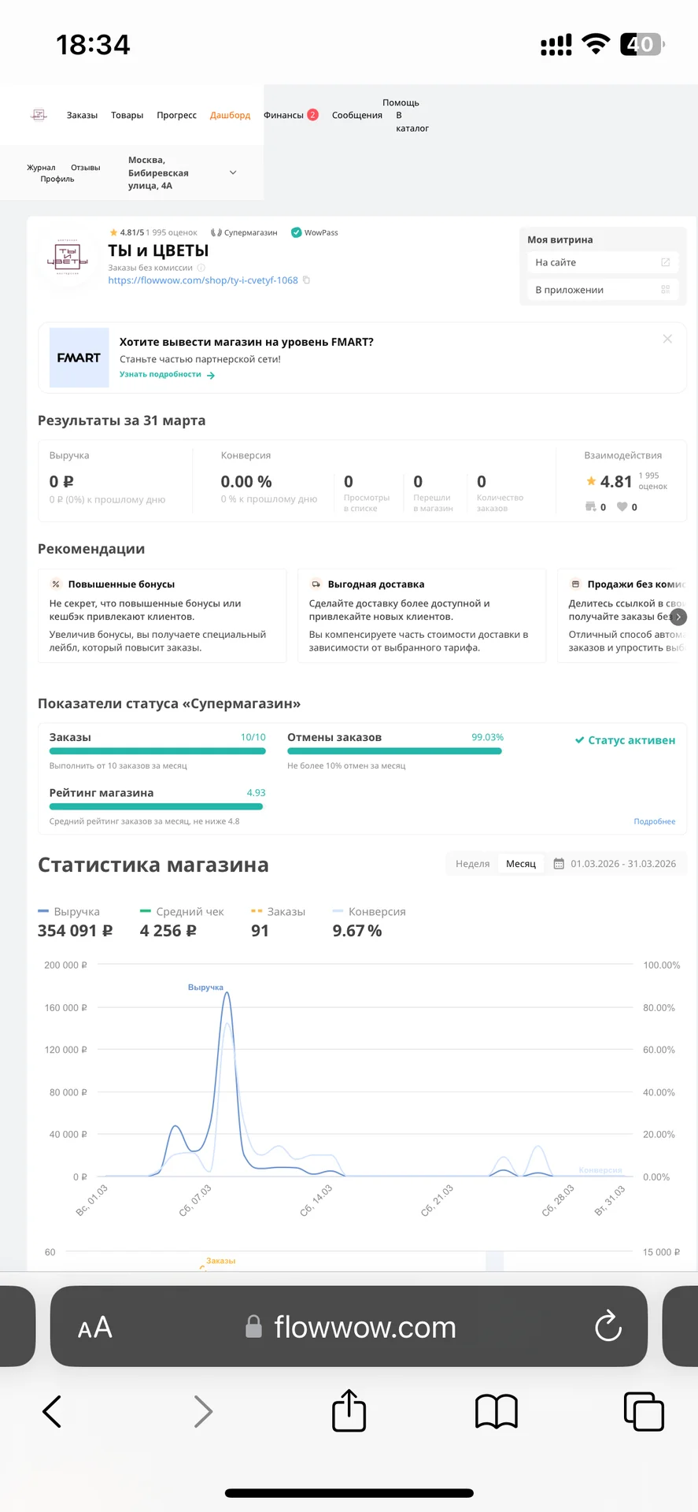
Task: Open Повышенные бонусы recommendation card
Action: (162, 616)
